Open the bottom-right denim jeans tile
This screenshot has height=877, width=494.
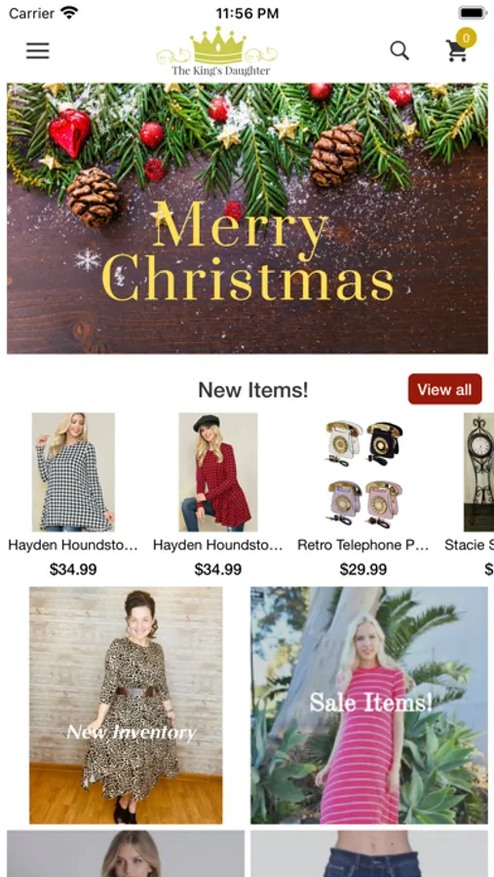[369, 854]
